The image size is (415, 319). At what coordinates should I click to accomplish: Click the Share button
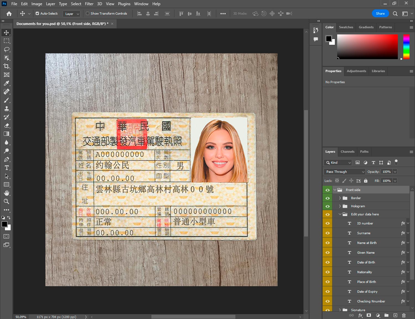[380, 14]
